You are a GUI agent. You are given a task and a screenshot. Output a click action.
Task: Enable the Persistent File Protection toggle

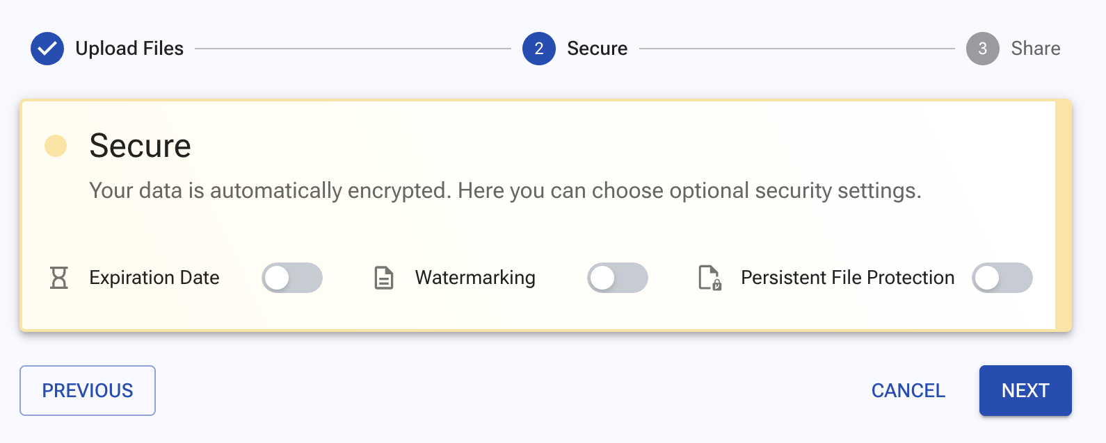pos(1002,278)
